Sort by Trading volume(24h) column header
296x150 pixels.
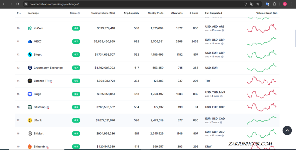[103, 13]
